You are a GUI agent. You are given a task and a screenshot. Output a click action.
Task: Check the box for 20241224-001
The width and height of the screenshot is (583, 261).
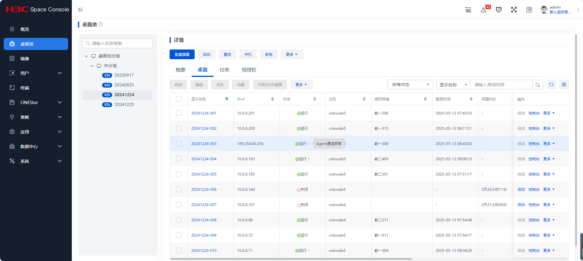pos(179,113)
